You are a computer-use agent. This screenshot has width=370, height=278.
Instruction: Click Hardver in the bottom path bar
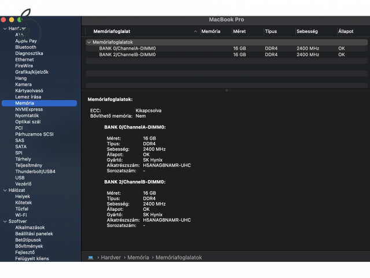coord(111,257)
